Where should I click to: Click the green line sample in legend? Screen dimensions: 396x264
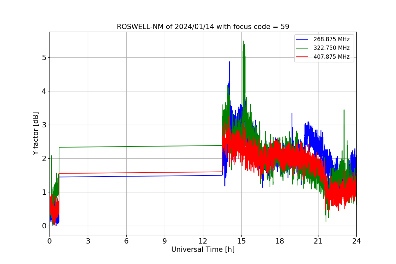pyautogui.click(x=302, y=48)
